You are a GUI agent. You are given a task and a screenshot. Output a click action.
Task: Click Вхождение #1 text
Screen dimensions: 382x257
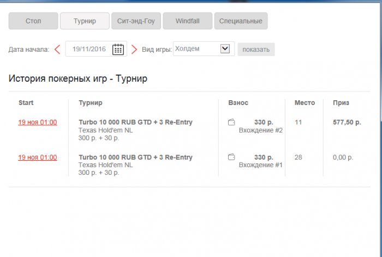(x=261, y=165)
